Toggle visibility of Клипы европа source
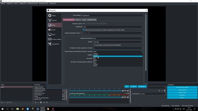198x111 pixels. pos(63,95)
